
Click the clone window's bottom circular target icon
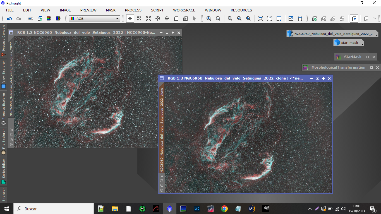click(162, 190)
